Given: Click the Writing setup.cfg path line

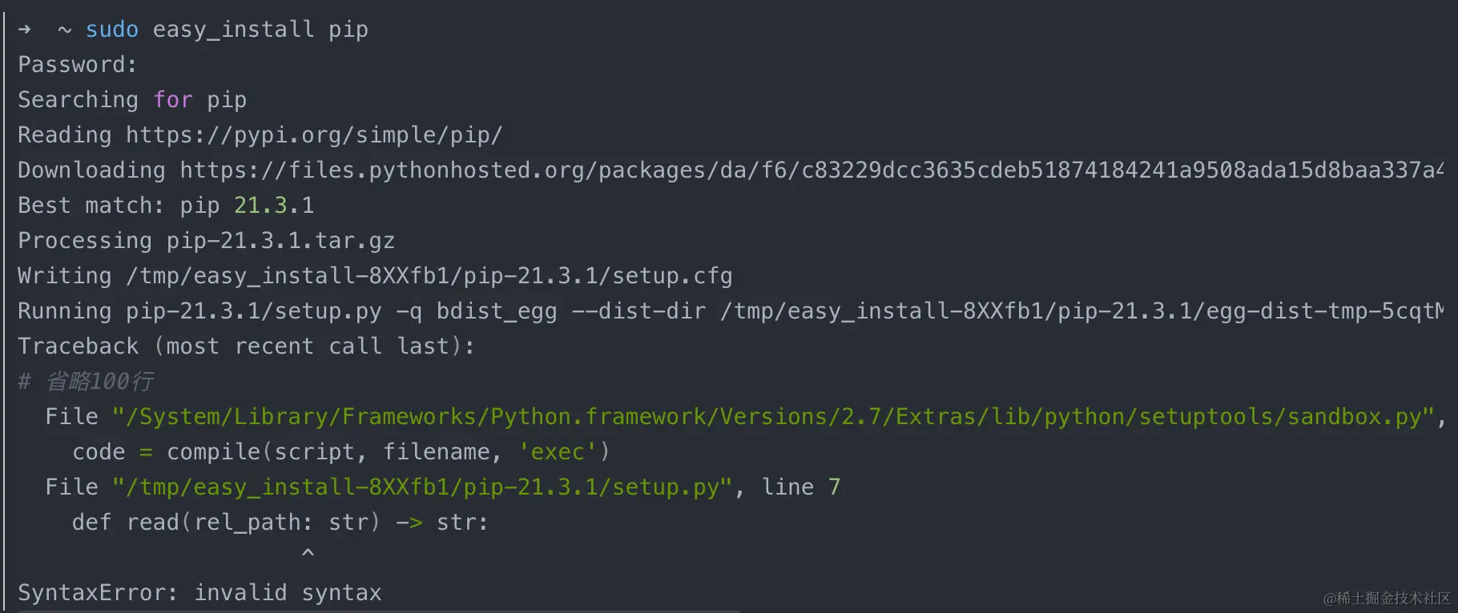Looking at the screenshot, I should 375,276.
